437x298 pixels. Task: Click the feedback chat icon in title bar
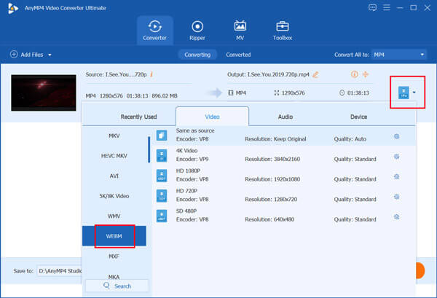point(372,7)
